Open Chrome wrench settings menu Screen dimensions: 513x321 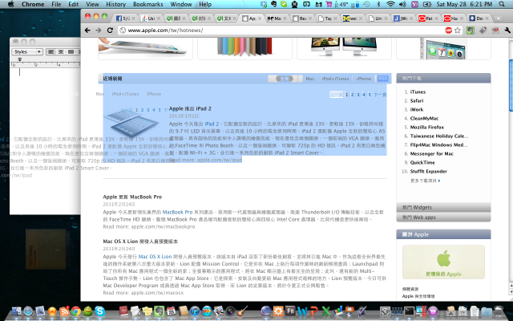[x=507, y=30]
